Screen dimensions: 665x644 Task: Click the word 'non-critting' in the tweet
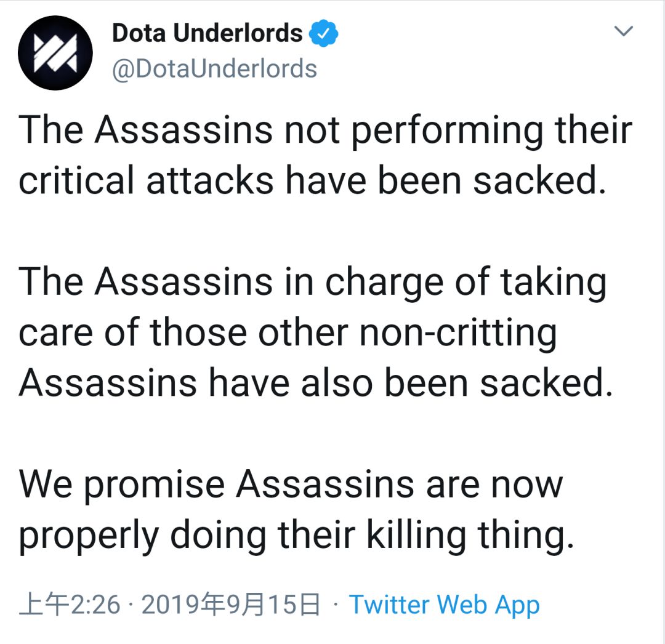tap(457, 332)
